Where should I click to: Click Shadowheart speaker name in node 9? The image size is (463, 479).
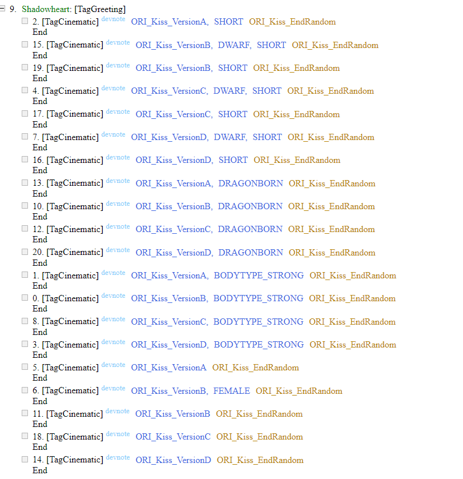click(46, 9)
